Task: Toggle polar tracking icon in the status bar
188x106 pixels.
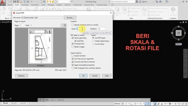Action: tap(135, 104)
